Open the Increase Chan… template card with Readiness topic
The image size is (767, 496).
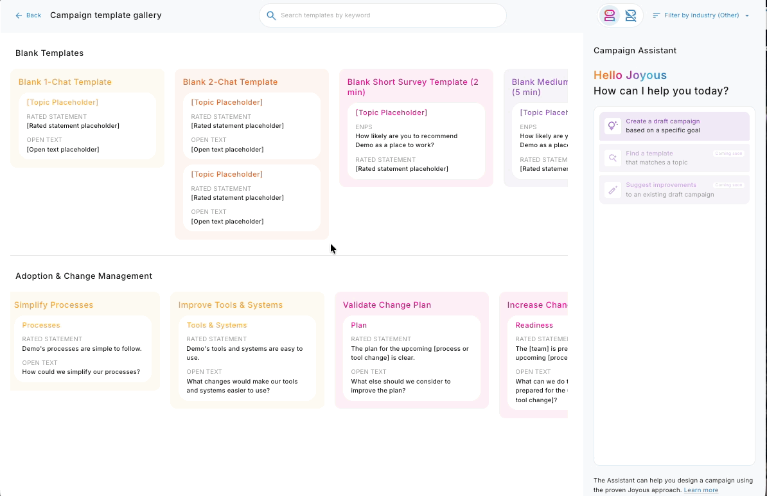(533, 355)
